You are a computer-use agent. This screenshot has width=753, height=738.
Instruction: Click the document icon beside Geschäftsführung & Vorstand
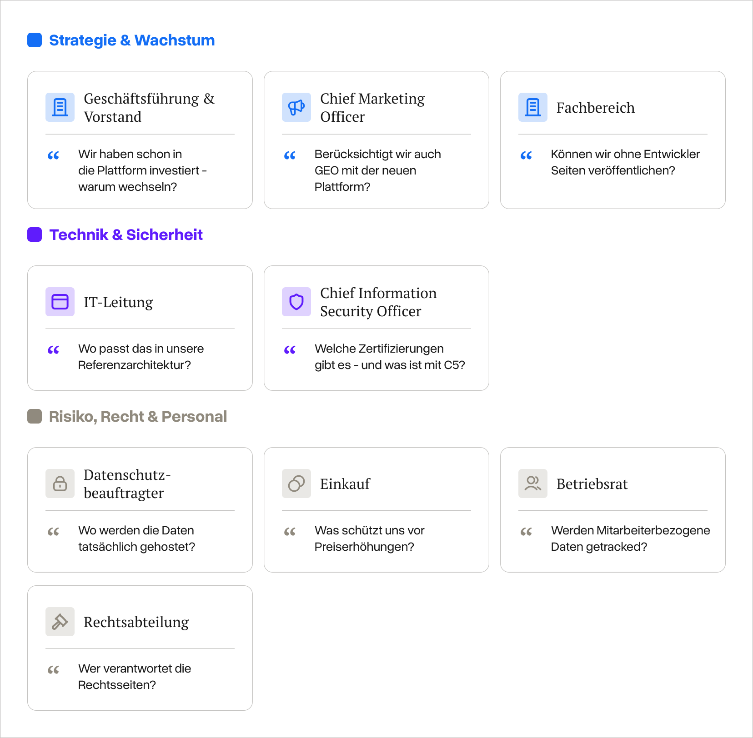click(x=60, y=107)
